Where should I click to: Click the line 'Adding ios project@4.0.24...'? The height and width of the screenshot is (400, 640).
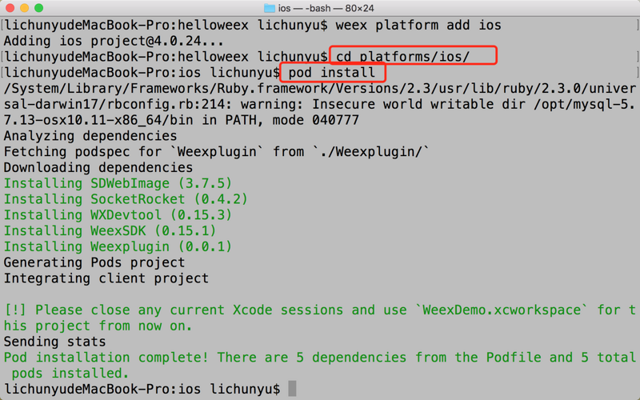point(114,42)
